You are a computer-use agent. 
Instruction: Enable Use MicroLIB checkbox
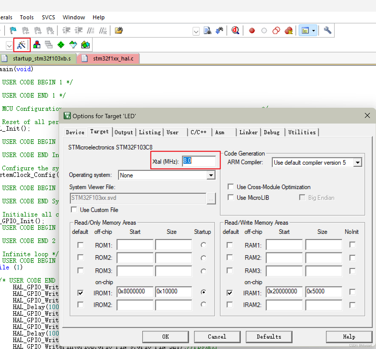[231, 198]
